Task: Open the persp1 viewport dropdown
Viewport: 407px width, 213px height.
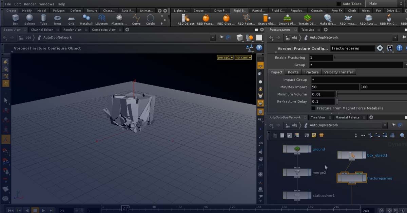Action: (225, 57)
